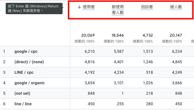Select row number 1 cell
Screen dimensions: 194x110
[4, 51]
